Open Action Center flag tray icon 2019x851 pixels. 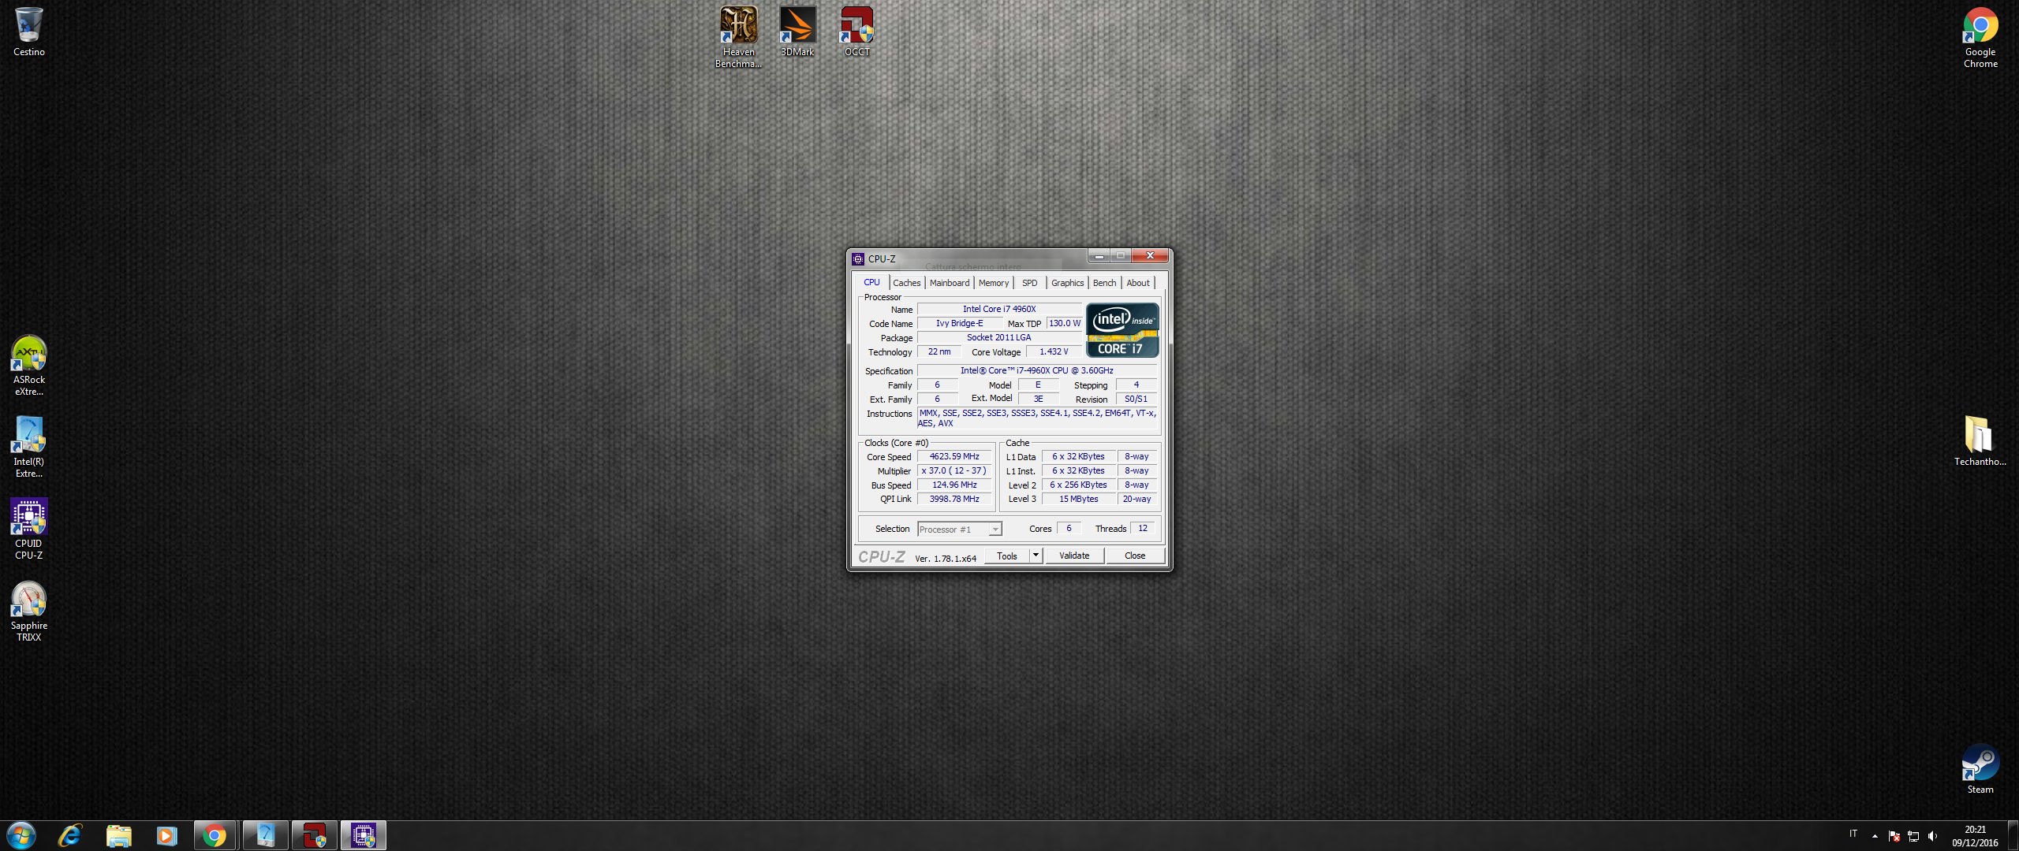pyautogui.click(x=1894, y=836)
